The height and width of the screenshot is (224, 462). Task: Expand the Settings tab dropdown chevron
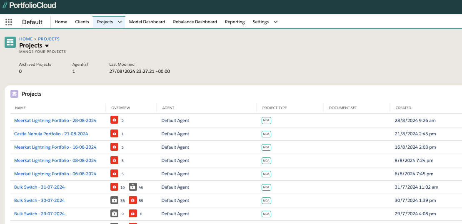click(x=275, y=22)
